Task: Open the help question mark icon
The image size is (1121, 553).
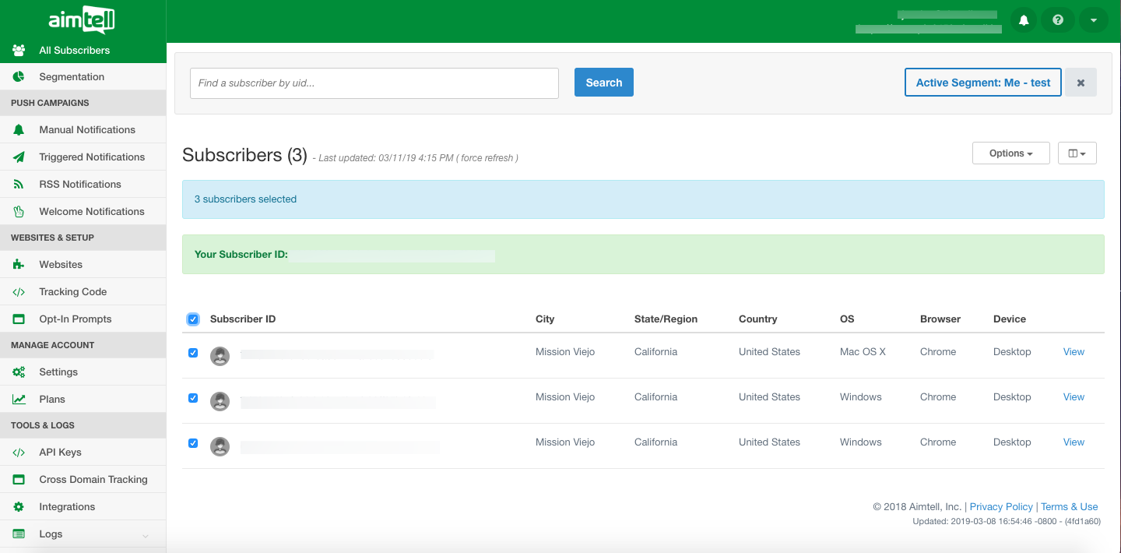Action: tap(1058, 20)
